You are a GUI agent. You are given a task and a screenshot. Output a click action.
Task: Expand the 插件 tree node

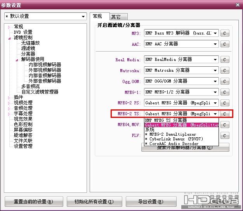pyautogui.click(x=9, y=98)
